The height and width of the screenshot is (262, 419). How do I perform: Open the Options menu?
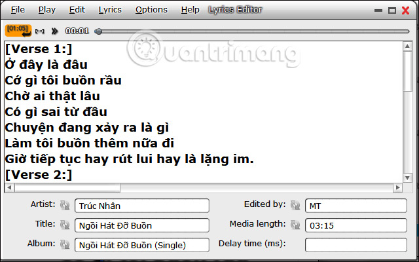pyautogui.click(x=151, y=10)
